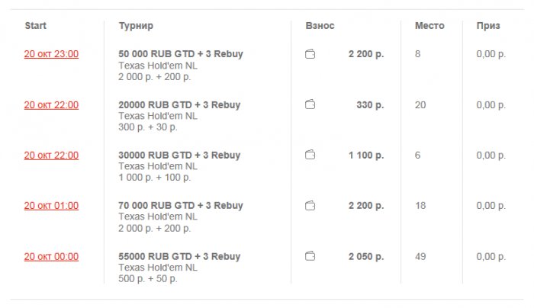Click the Место column header
The width and height of the screenshot is (534, 308).
click(429, 26)
